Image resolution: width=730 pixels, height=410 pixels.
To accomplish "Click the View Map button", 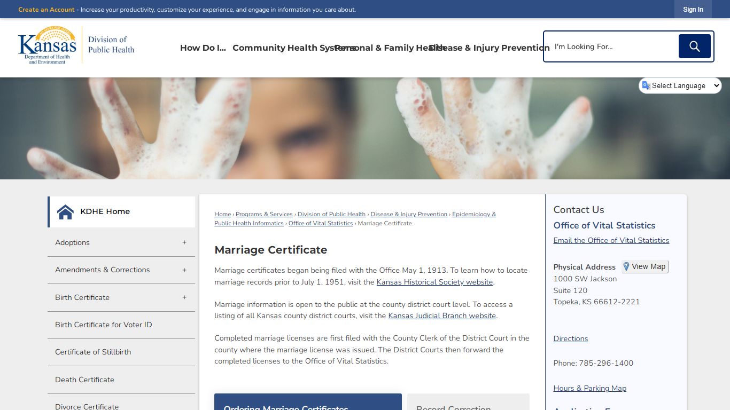I will (x=645, y=266).
